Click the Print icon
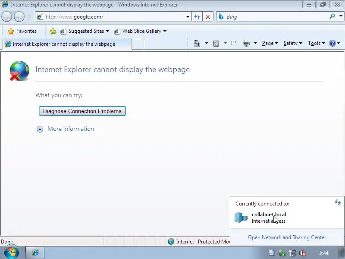Image resolution: width=345 pixels, height=259 pixels. point(246,43)
